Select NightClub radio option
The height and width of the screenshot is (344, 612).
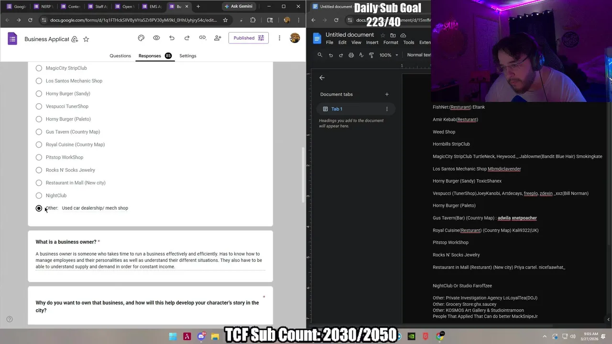(x=39, y=195)
